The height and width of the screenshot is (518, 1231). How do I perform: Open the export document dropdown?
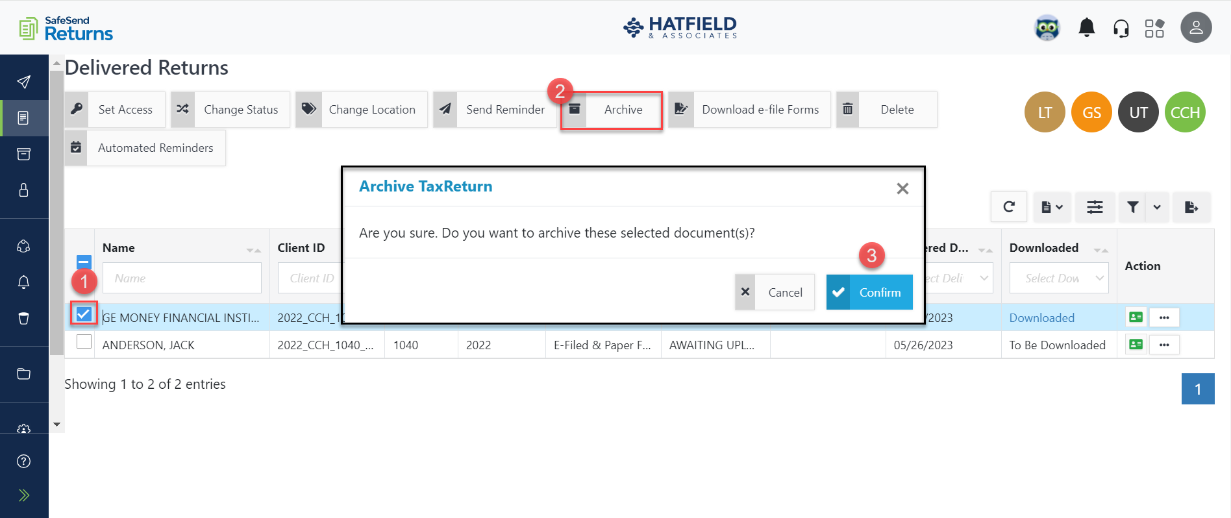point(1052,207)
